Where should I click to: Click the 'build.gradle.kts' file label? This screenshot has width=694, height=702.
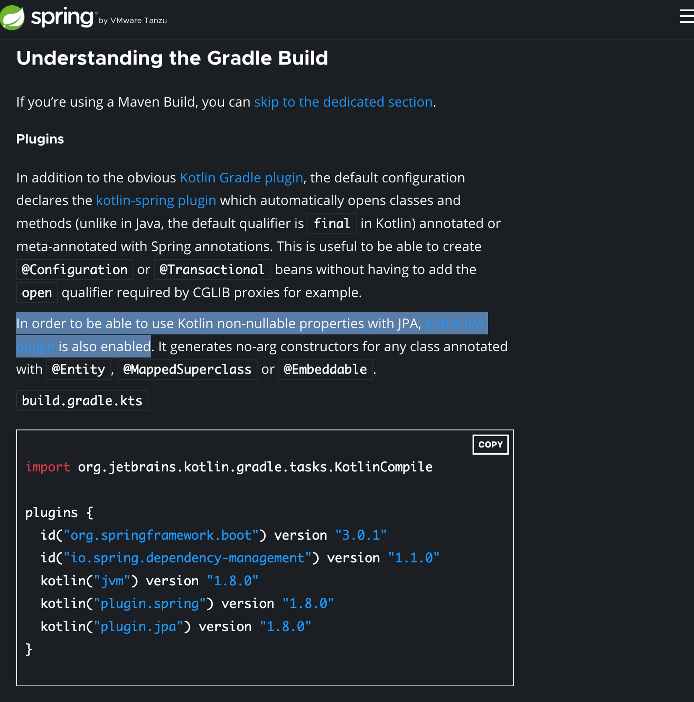(x=82, y=401)
